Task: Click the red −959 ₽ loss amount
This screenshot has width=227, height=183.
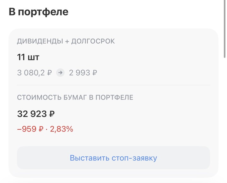Action: click(x=30, y=129)
